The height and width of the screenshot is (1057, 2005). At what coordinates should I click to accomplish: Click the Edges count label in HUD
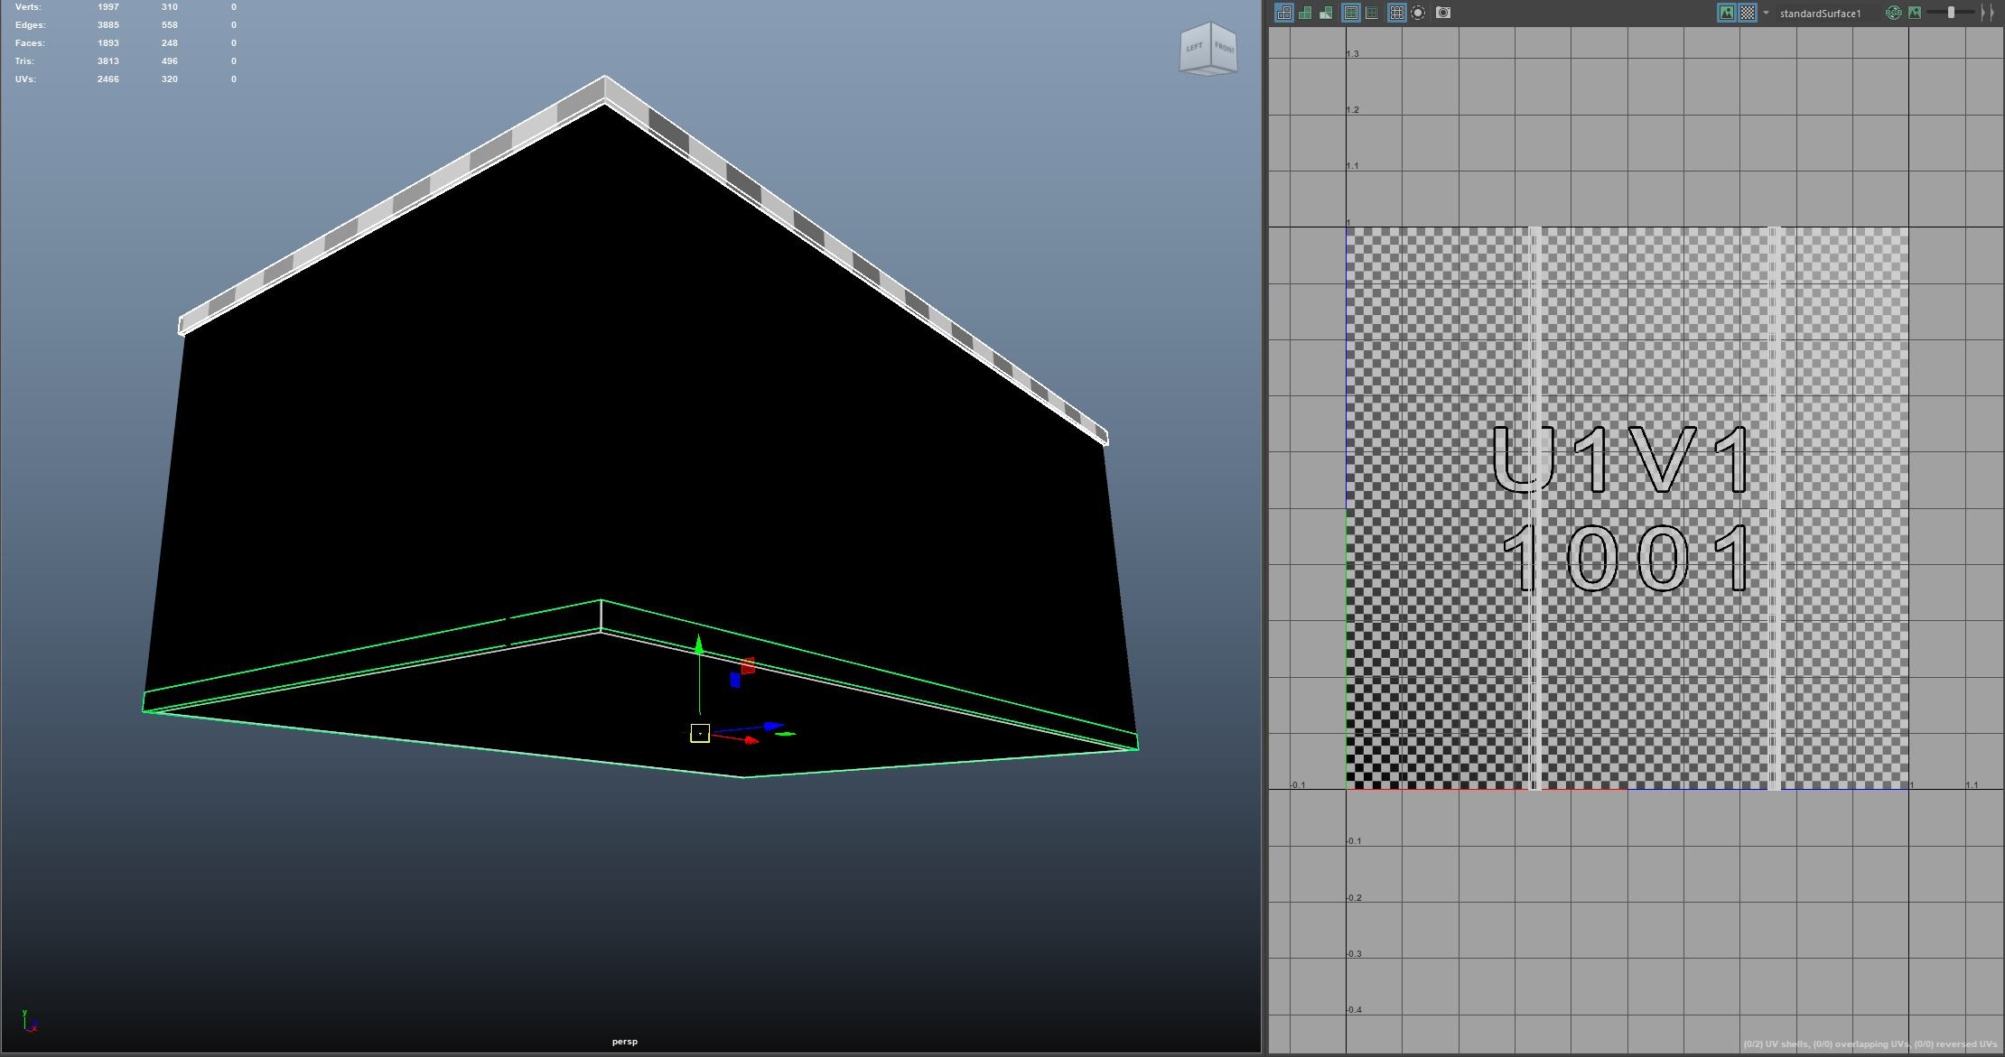pos(30,24)
